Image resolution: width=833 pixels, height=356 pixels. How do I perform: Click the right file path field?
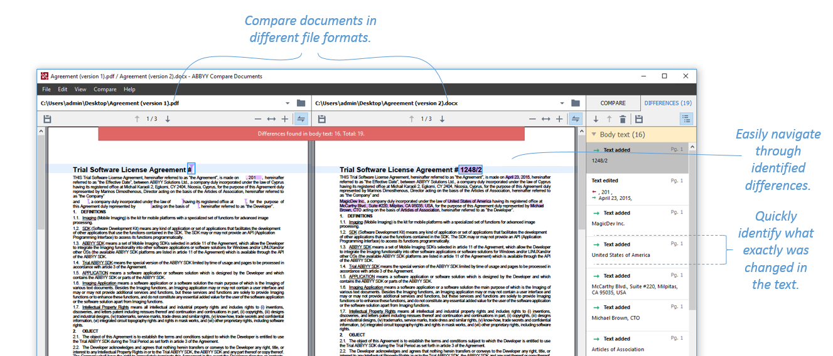click(x=435, y=103)
